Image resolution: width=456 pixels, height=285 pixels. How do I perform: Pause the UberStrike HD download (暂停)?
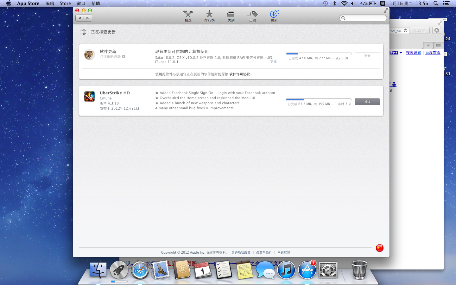pyautogui.click(x=367, y=102)
